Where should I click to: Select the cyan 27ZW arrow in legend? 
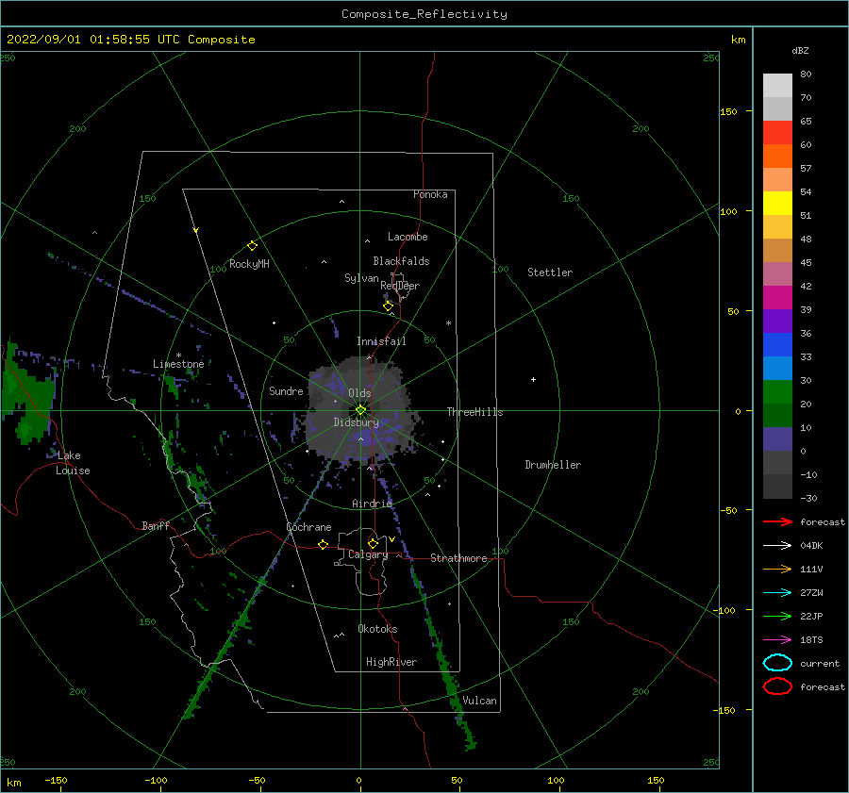[777, 593]
